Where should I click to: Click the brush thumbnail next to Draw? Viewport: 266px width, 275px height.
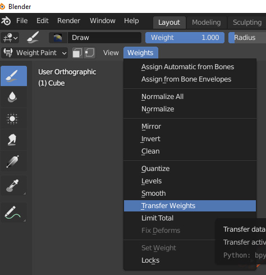(58, 38)
